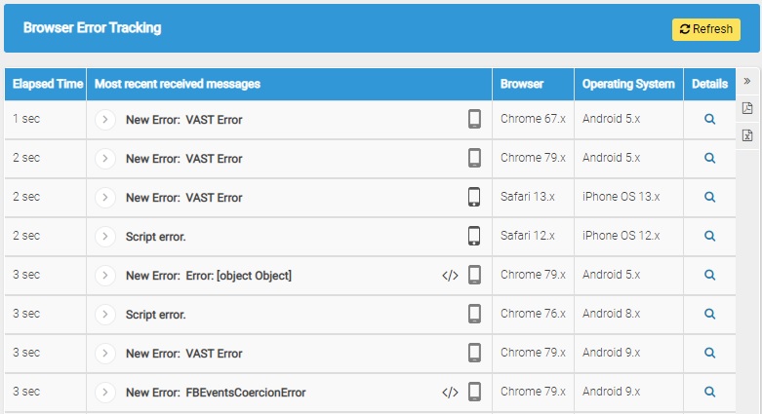Image resolution: width=762 pixels, height=414 pixels.
Task: Open details magnifier for Safari 13.x row
Action: [x=709, y=197]
